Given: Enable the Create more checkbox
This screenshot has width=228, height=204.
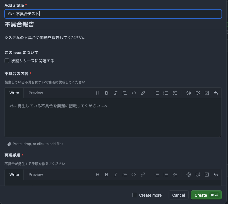Looking at the screenshot, I should coord(135,195).
